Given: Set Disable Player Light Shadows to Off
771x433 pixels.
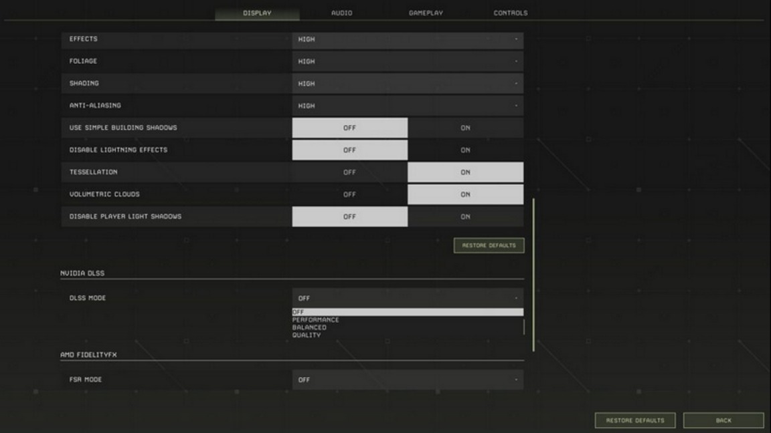Looking at the screenshot, I should pyautogui.click(x=349, y=216).
